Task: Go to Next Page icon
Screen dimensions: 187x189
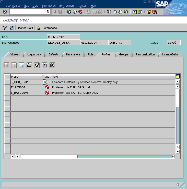Action: 120,12
